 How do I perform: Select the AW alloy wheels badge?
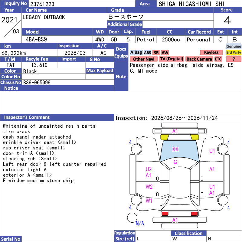click(165, 53)
